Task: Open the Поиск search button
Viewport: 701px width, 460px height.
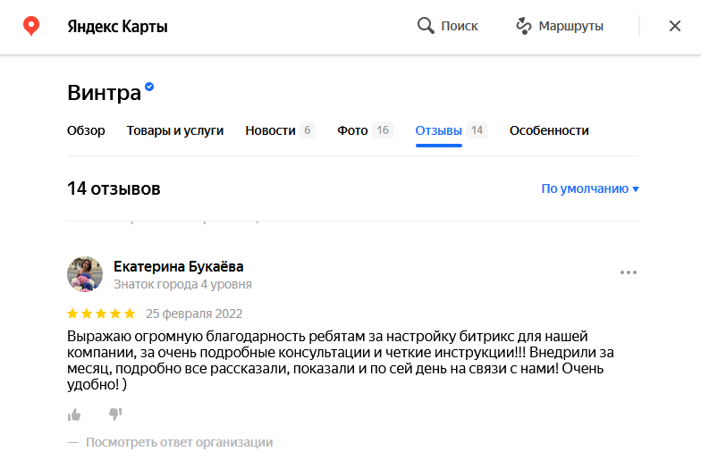Action: [447, 26]
